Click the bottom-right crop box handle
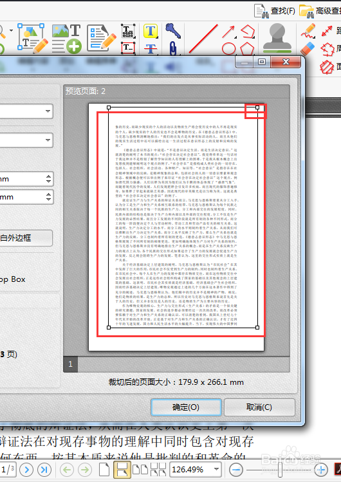The image size is (341, 482). [x=257, y=328]
